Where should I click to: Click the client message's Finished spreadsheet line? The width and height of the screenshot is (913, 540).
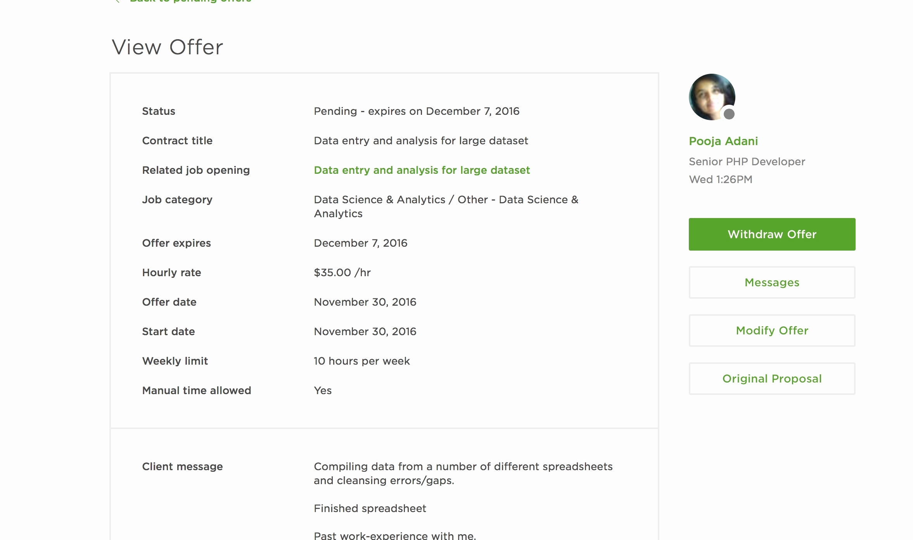pyautogui.click(x=370, y=509)
